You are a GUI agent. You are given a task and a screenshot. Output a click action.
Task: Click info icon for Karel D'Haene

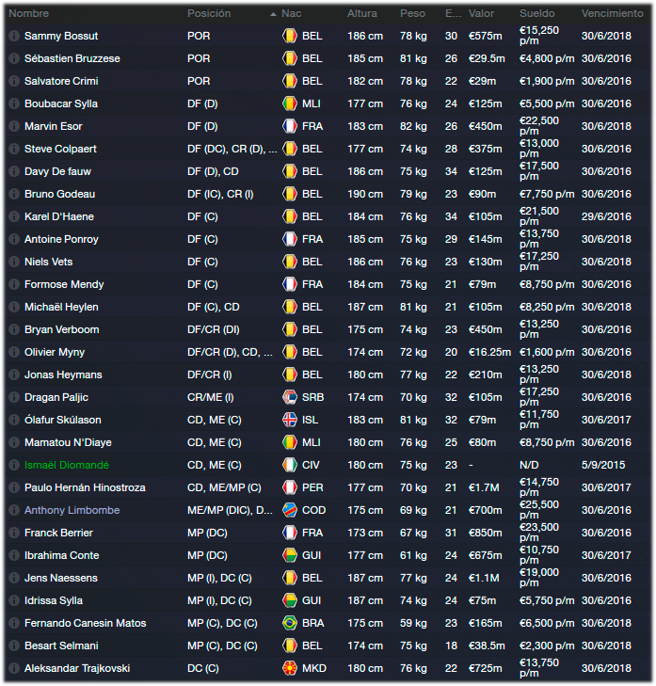pos(14,216)
